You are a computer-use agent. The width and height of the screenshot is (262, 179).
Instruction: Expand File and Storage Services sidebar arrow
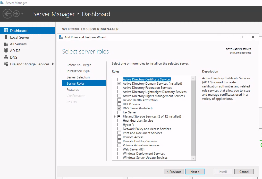click(x=53, y=64)
